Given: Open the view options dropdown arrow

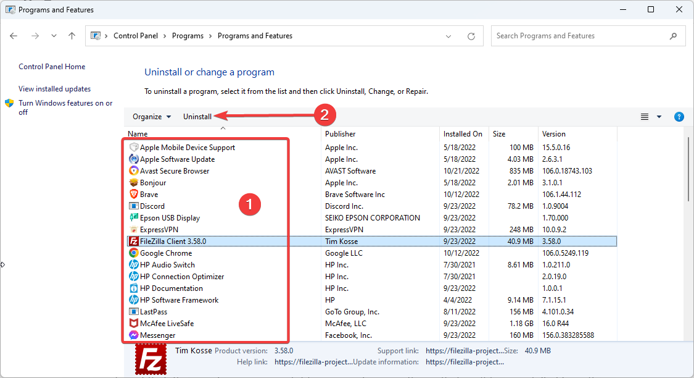Looking at the screenshot, I should click(x=659, y=117).
